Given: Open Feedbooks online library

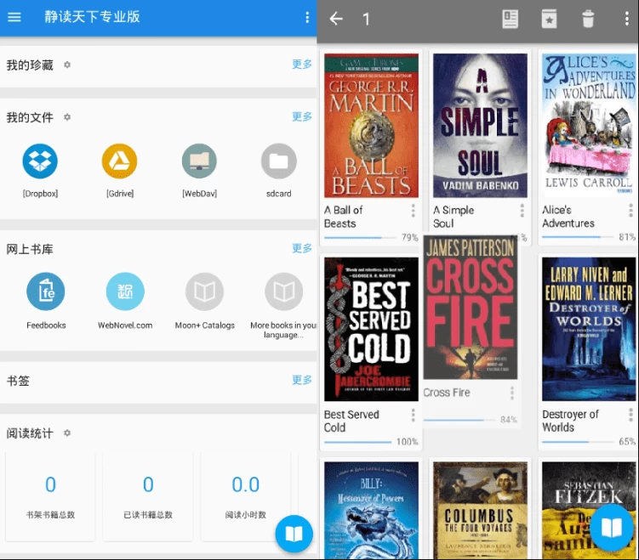Looking at the screenshot, I should pos(46,292).
